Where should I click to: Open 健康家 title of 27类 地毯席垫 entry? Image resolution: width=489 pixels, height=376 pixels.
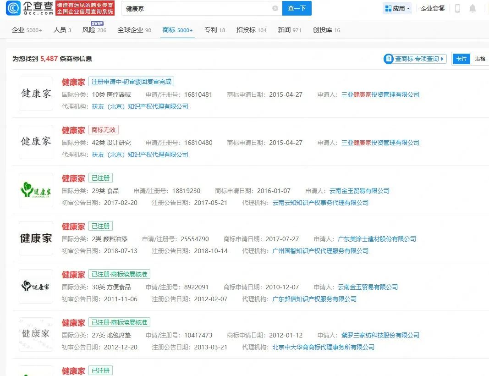(x=73, y=323)
